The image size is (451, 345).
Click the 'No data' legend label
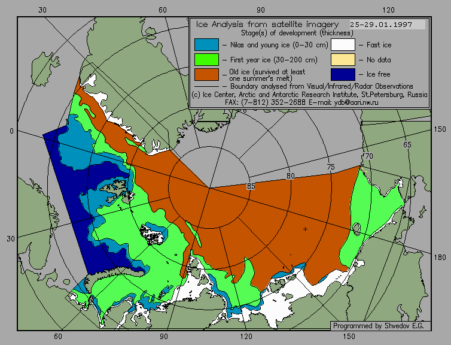tap(379, 60)
